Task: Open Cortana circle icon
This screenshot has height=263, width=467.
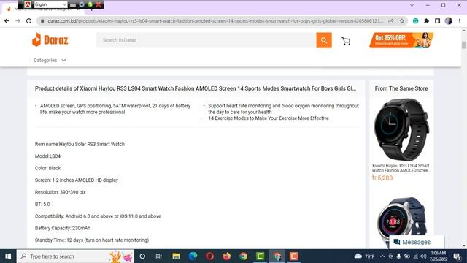Action: [x=142, y=256]
